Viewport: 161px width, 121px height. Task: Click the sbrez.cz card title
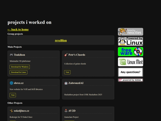(x=19, y=83)
